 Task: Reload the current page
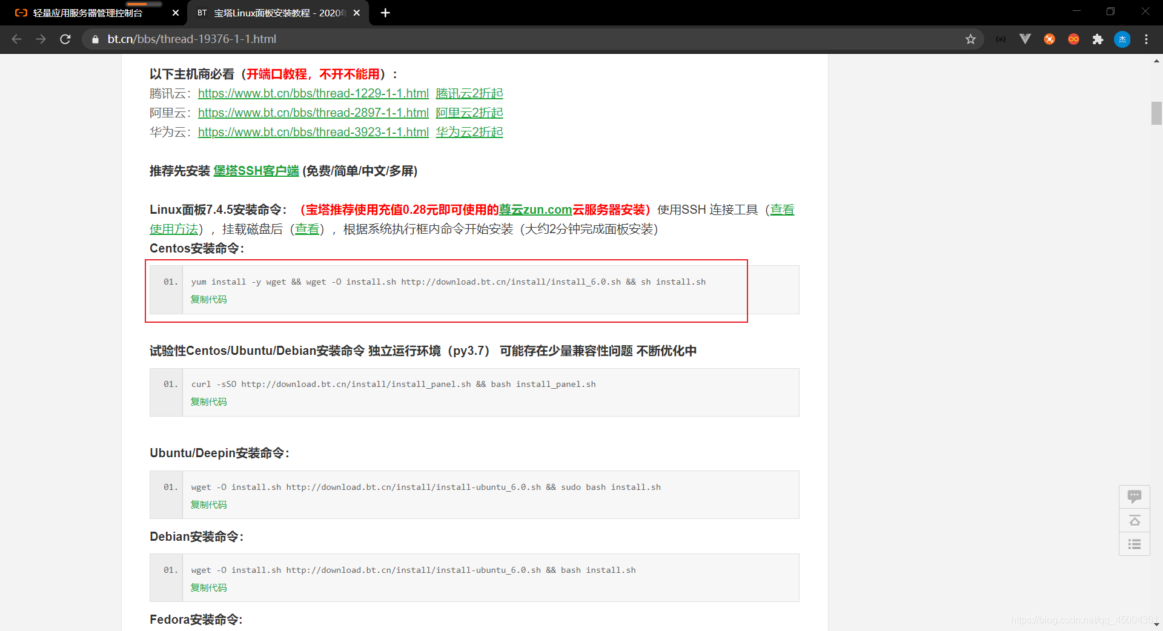[65, 39]
